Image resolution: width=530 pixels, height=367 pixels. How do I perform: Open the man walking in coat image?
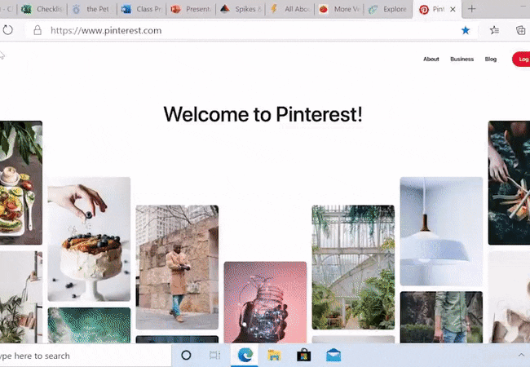coord(177,267)
